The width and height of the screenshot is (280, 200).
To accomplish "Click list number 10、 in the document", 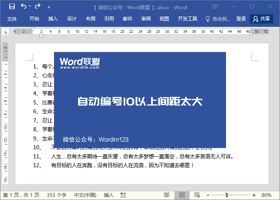I will click(38, 147).
